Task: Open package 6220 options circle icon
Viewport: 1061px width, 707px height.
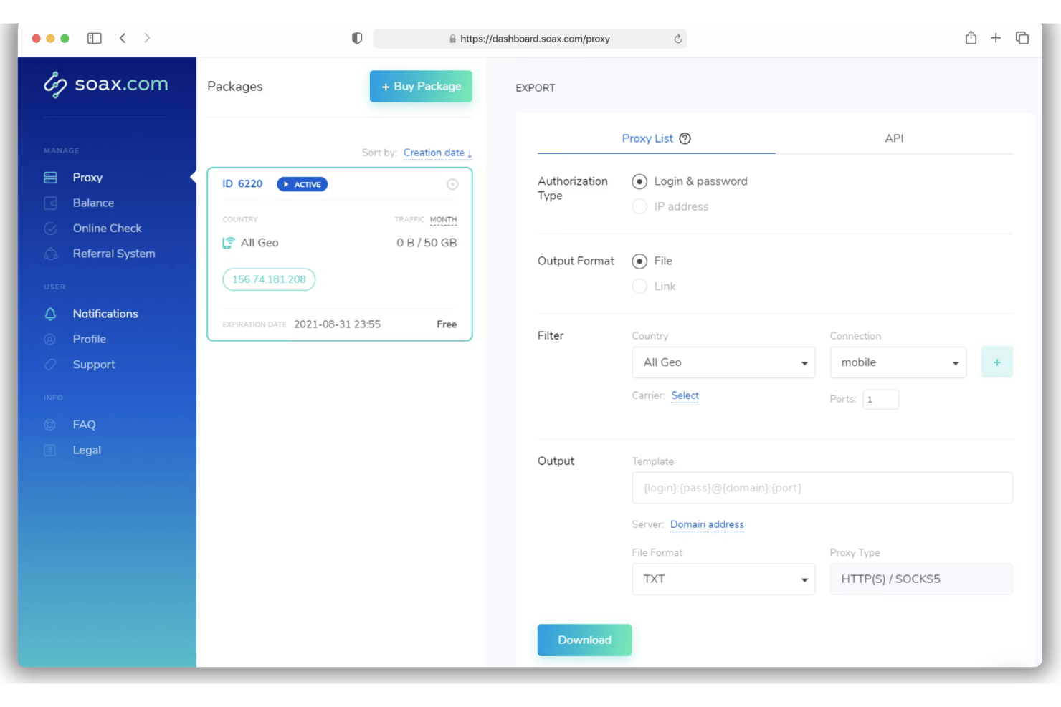Action: click(452, 184)
